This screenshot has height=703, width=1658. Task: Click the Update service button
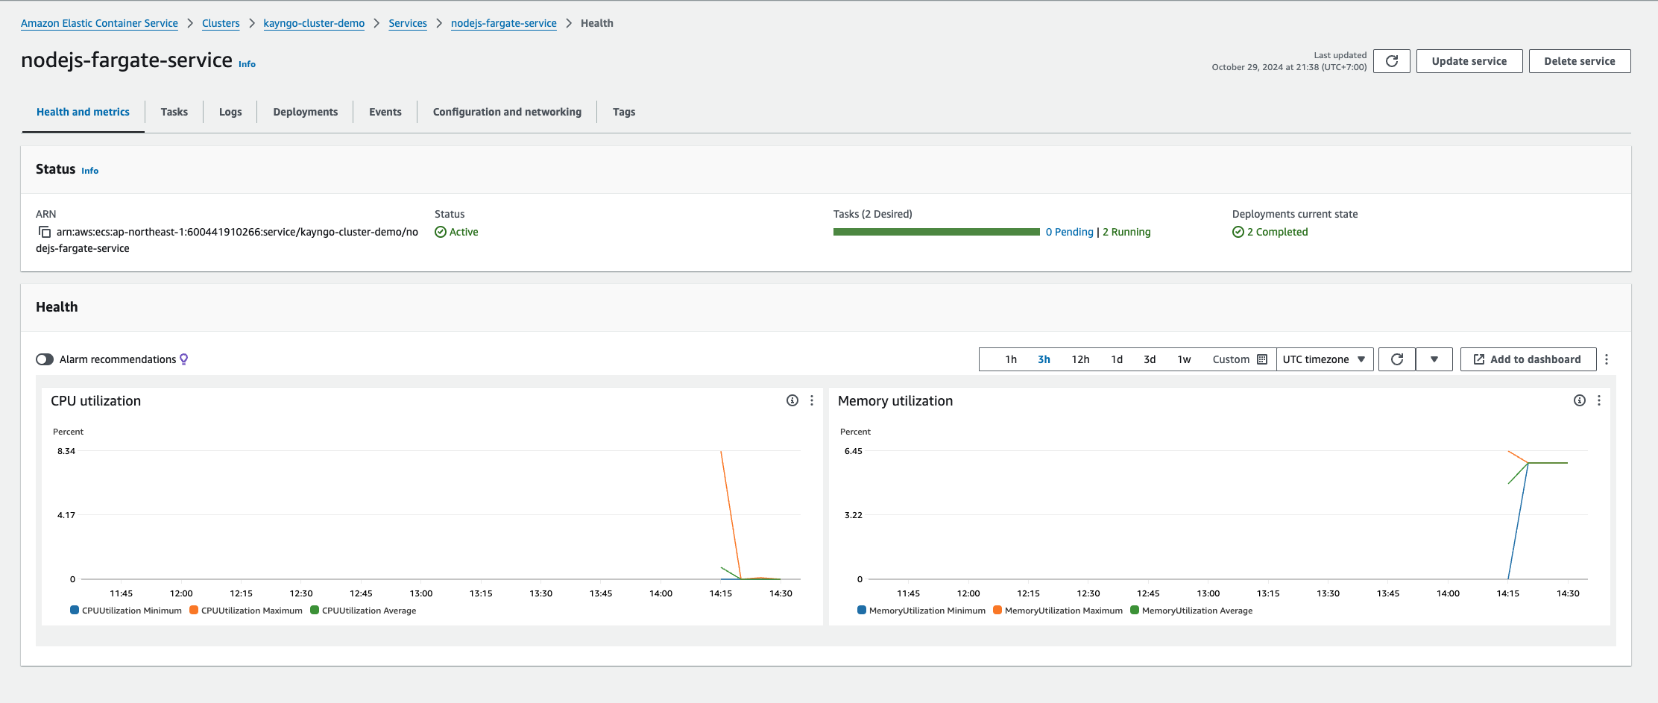[1469, 61]
